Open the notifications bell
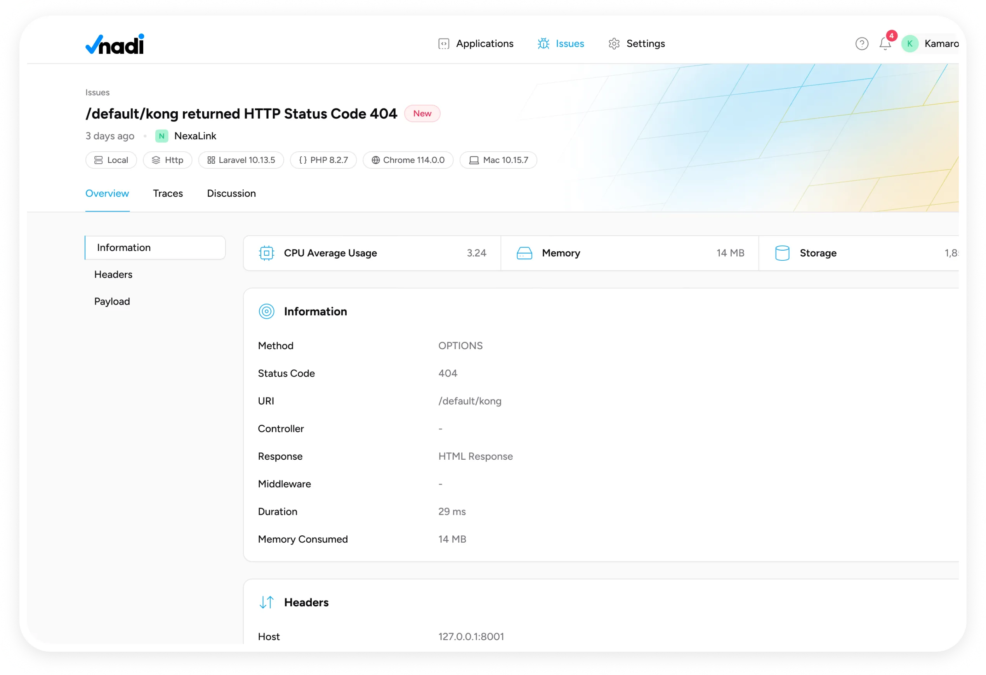986x675 pixels. click(x=885, y=44)
